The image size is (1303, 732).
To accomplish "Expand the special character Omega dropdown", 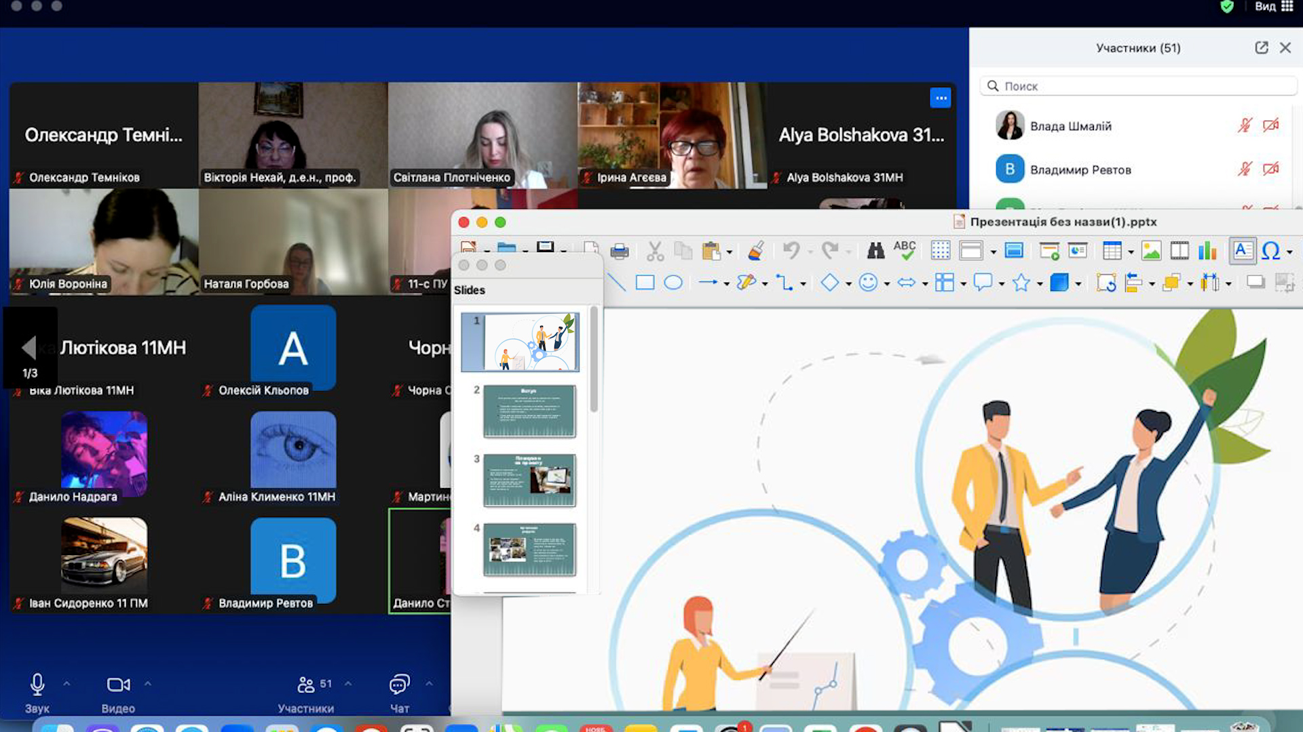I will pyautogui.click(x=1289, y=252).
